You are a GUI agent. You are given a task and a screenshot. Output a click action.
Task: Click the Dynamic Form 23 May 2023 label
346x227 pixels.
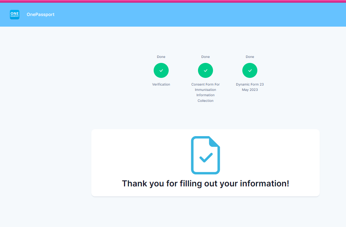point(250,87)
